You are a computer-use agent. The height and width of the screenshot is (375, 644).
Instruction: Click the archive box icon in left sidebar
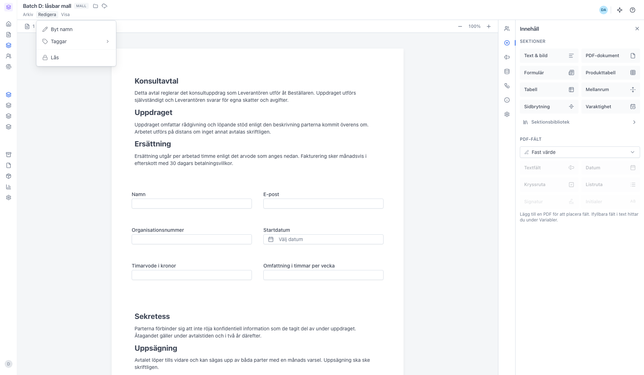coord(9,155)
